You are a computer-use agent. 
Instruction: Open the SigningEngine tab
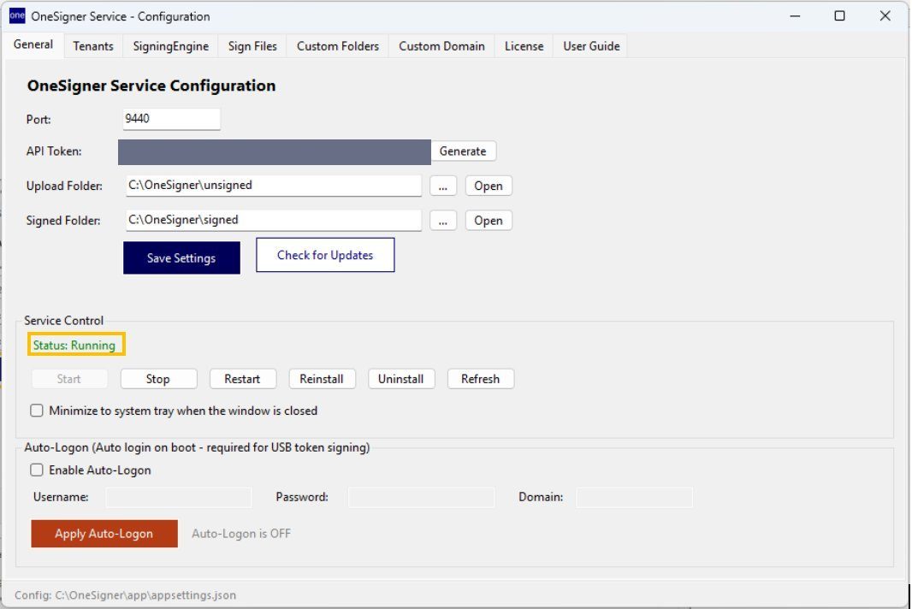(170, 46)
